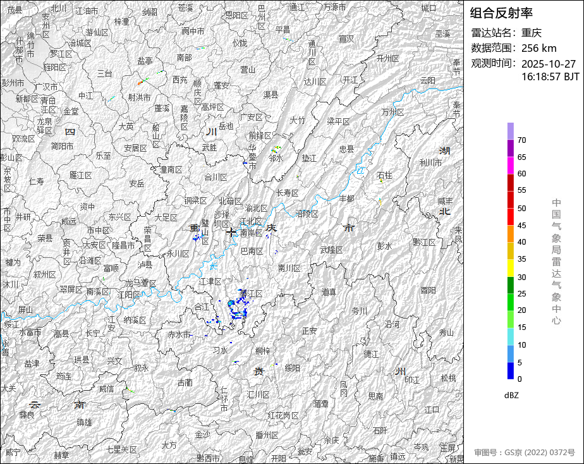584x464 pixels.
Task: Click the 大竹 map label
Action: pyautogui.click(x=297, y=120)
